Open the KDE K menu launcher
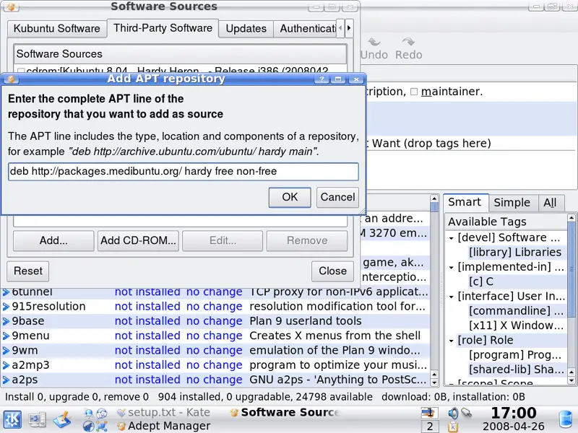Image resolution: width=578 pixels, height=433 pixels. tap(12, 420)
